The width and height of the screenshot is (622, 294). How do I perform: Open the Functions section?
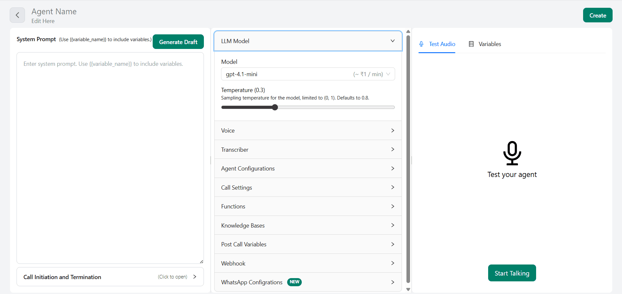[x=308, y=206]
